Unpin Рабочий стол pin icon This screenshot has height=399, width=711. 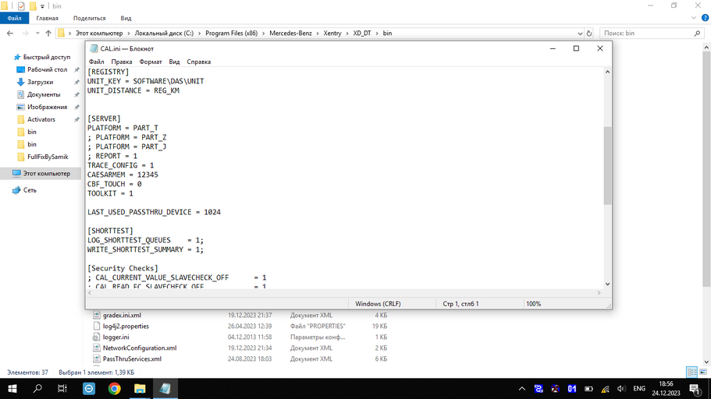pyautogui.click(x=76, y=69)
